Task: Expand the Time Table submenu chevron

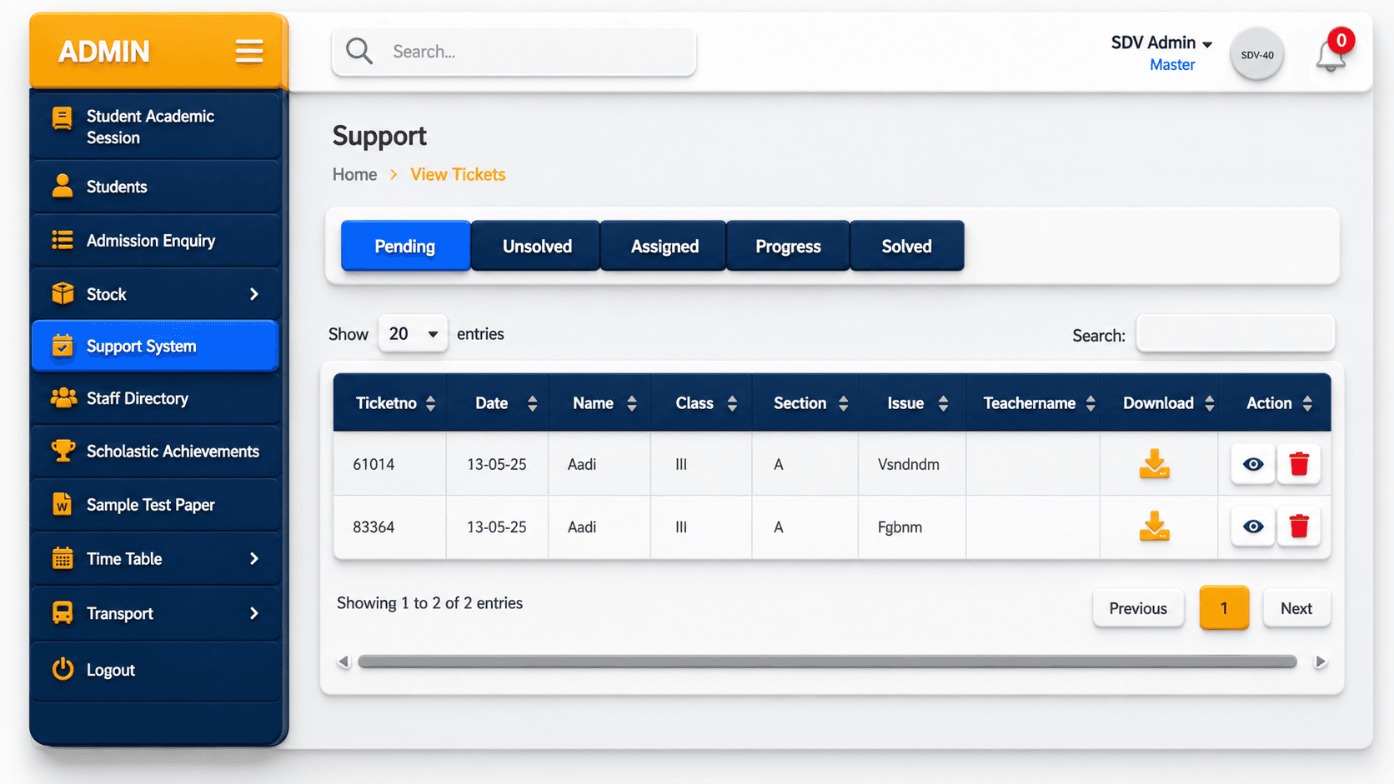Action: [x=254, y=558]
